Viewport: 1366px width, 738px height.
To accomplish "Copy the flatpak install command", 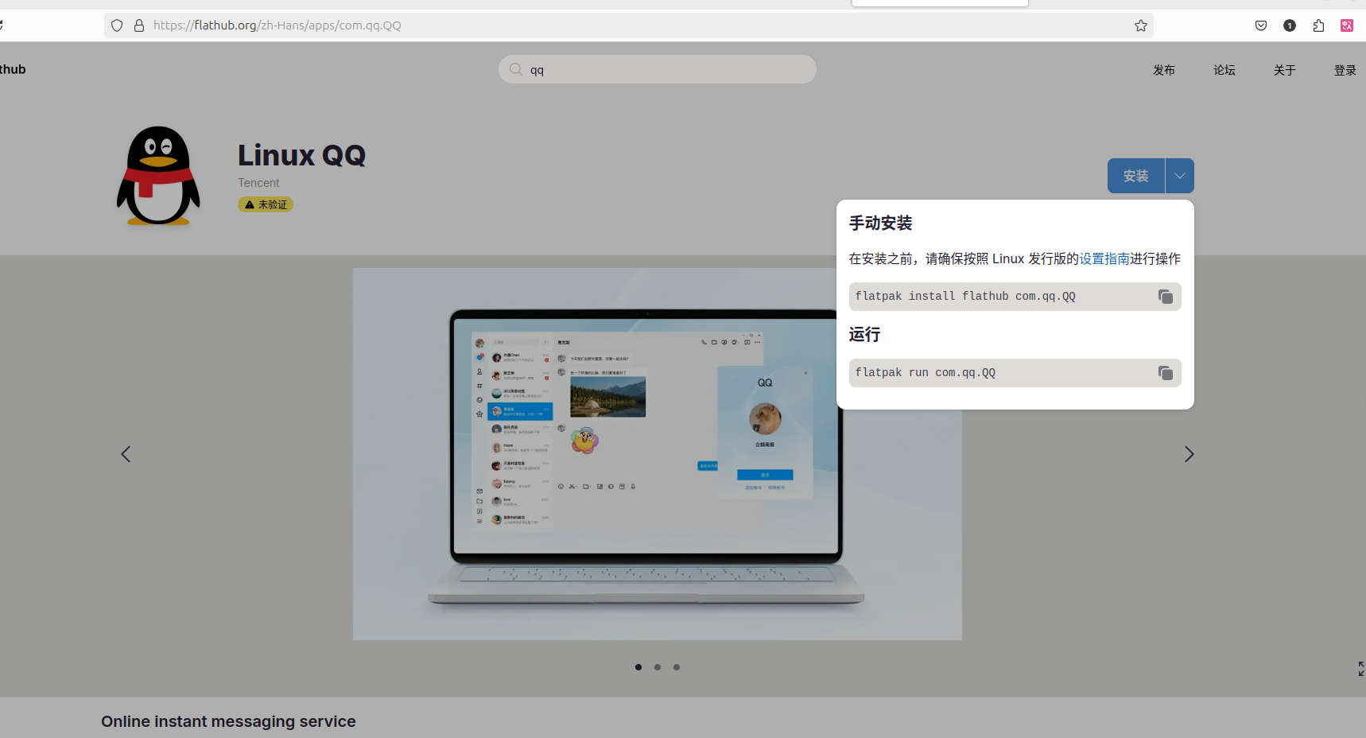I will [1165, 297].
